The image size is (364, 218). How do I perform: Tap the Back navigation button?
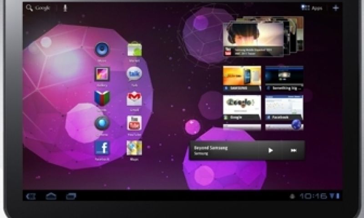31,197
